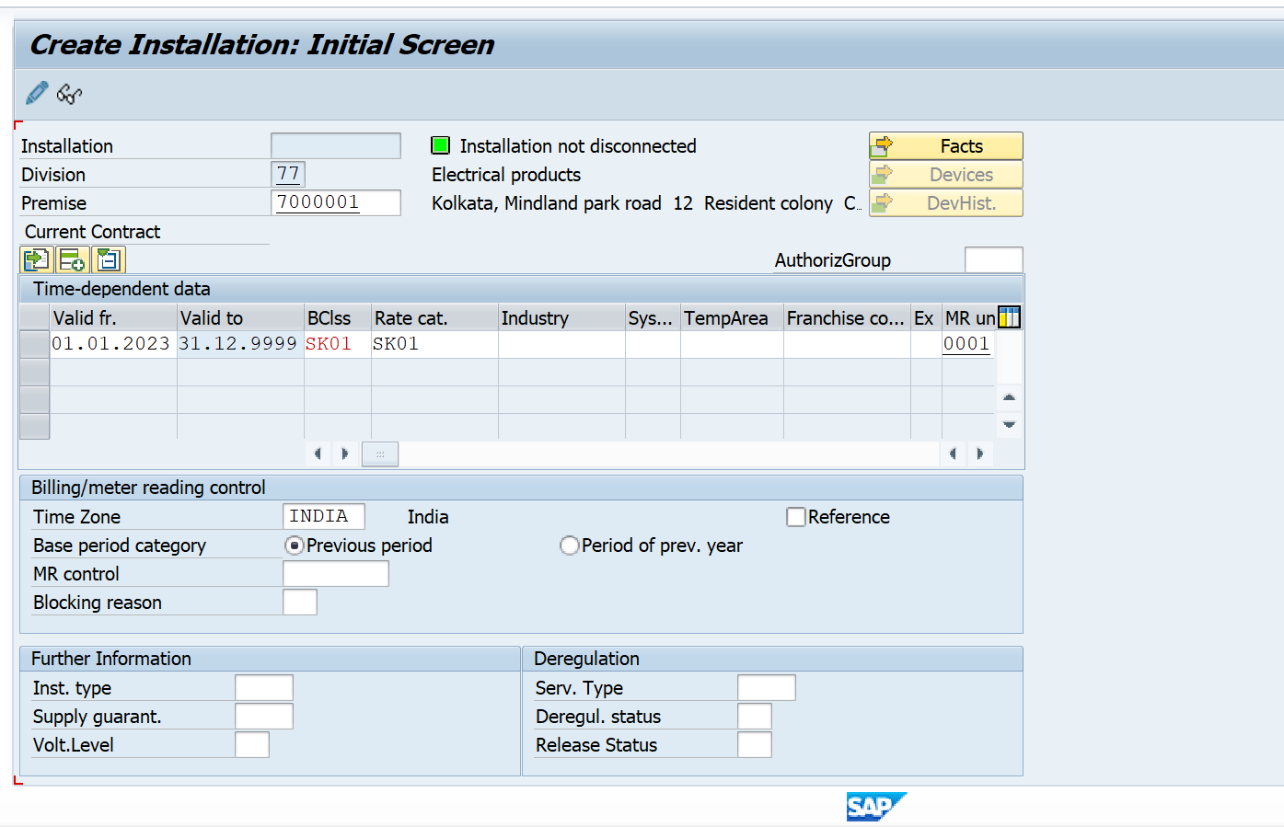Click the select-all corner of the time-dependent table
The width and height of the screenshot is (1284, 827).
pos(35,317)
